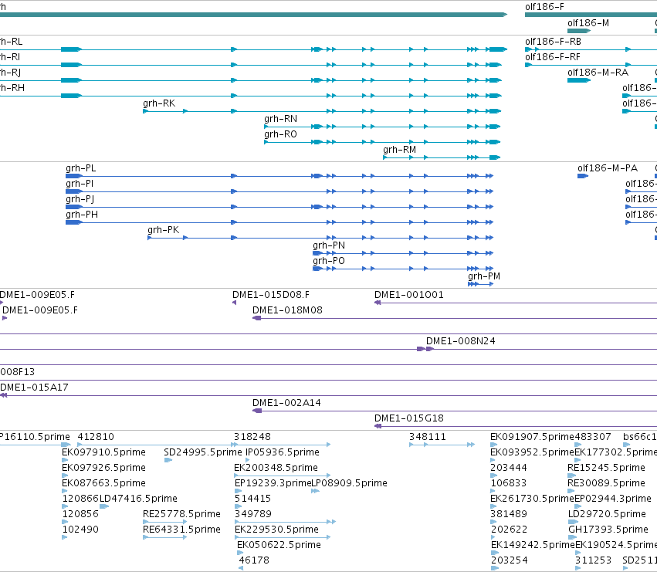Click the grh-RN transcript label

(280, 119)
